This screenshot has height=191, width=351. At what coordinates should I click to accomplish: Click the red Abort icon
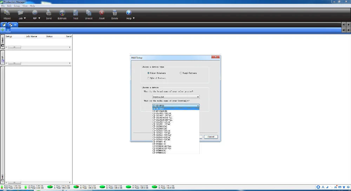click(102, 13)
